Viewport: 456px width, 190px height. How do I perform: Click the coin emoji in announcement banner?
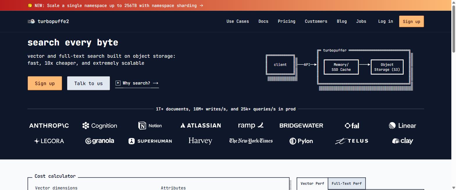point(30,6)
